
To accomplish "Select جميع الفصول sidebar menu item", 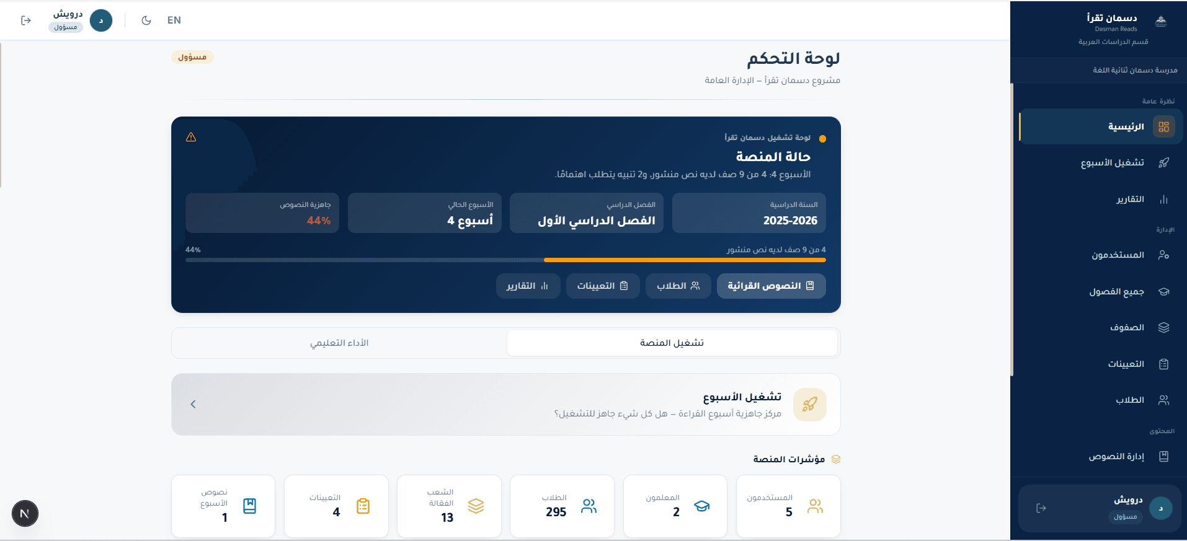I will 1100,291.
